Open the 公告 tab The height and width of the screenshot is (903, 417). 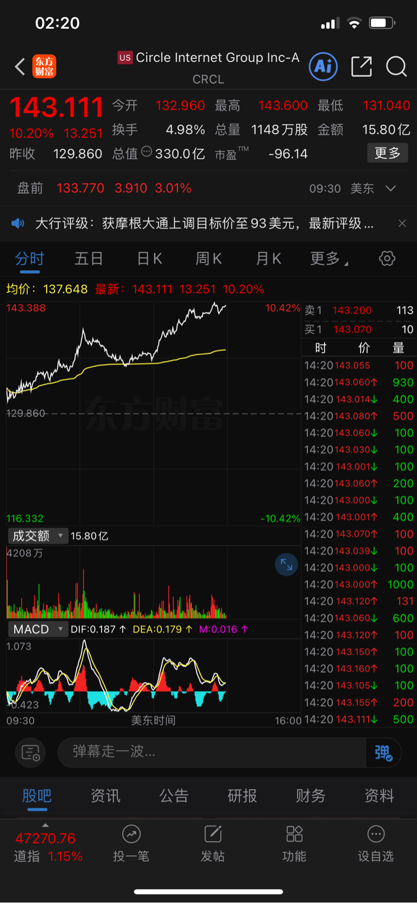[174, 796]
